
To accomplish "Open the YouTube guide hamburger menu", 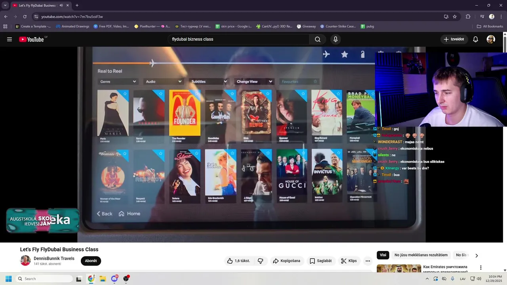I will tap(10, 39).
